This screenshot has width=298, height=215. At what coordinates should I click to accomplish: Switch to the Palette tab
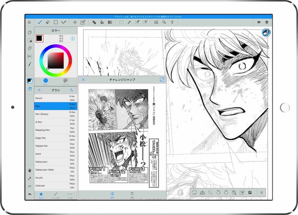65,81
